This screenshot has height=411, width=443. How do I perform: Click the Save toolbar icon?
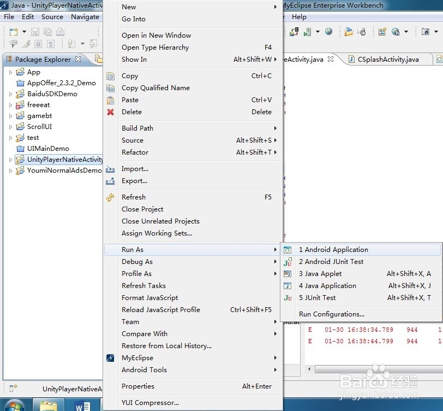pyautogui.click(x=35, y=32)
